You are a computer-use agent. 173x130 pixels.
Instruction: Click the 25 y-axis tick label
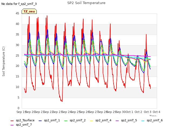(17, 56)
